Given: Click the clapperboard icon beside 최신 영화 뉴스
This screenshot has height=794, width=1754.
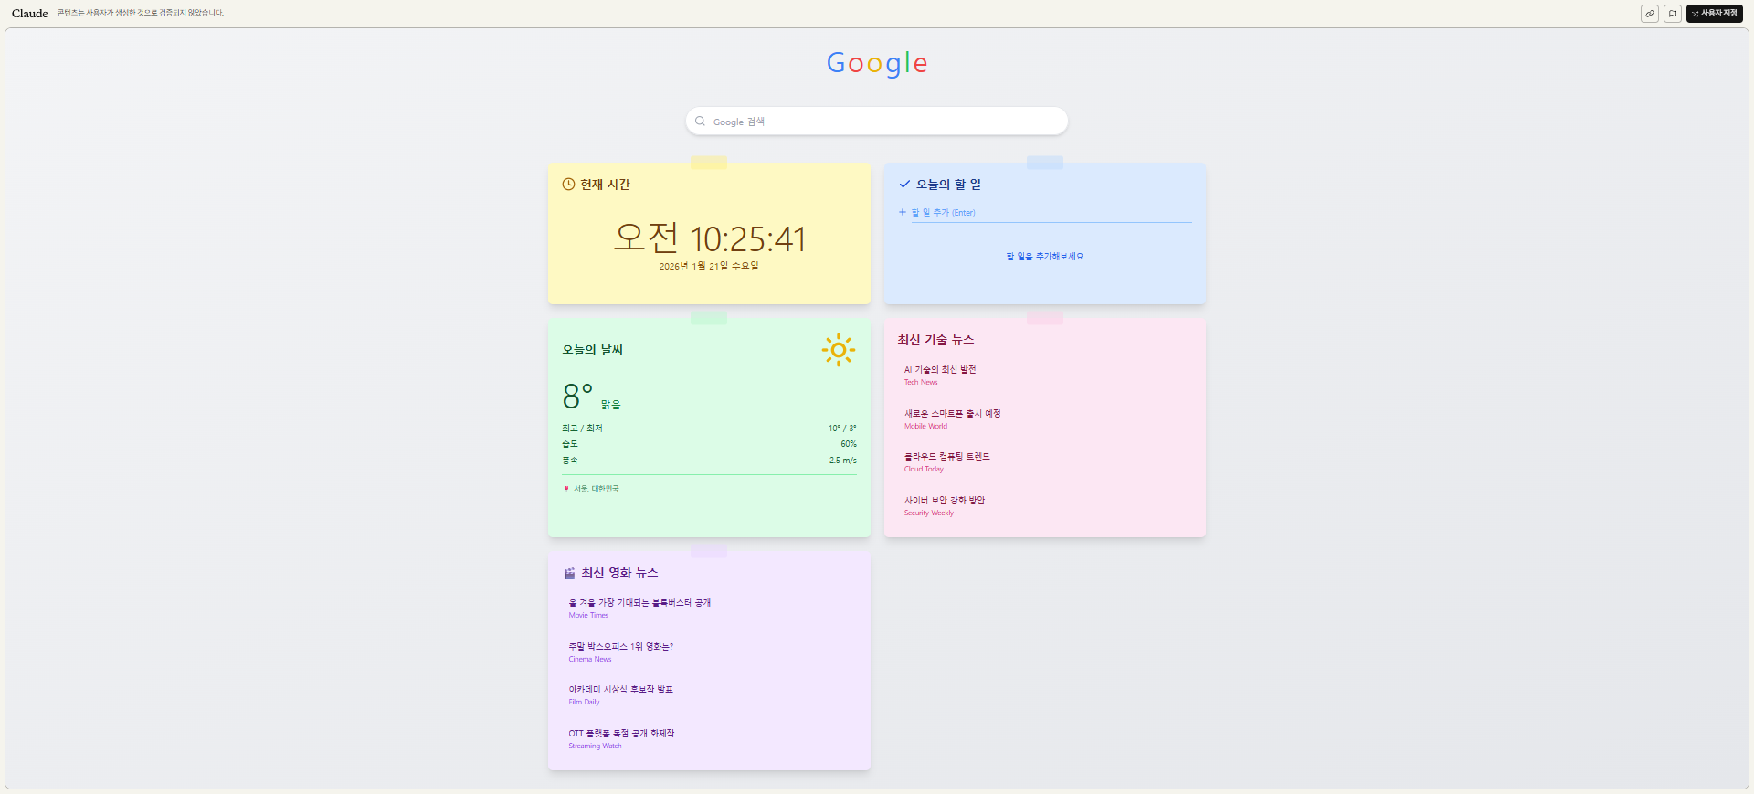Looking at the screenshot, I should [569, 573].
